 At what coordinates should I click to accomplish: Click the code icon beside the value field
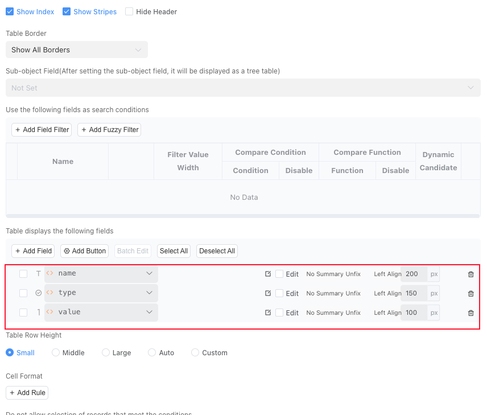pyautogui.click(x=50, y=312)
